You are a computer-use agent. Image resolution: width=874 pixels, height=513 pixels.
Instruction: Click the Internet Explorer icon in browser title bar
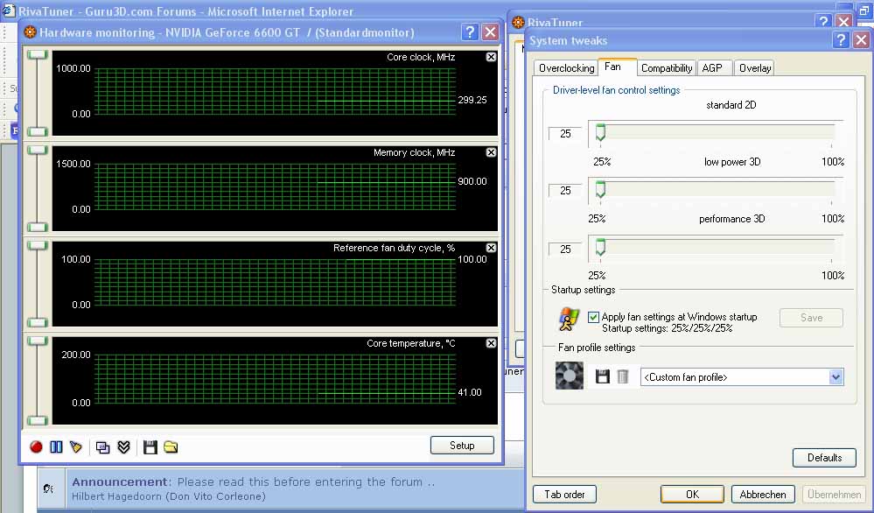(9, 11)
